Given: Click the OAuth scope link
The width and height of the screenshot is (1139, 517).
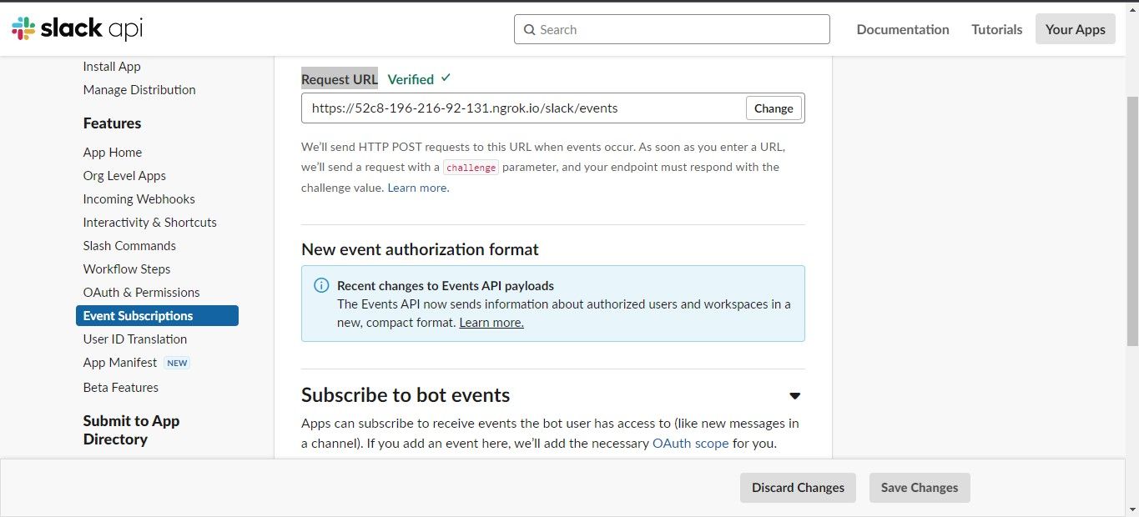Looking at the screenshot, I should click(690, 443).
